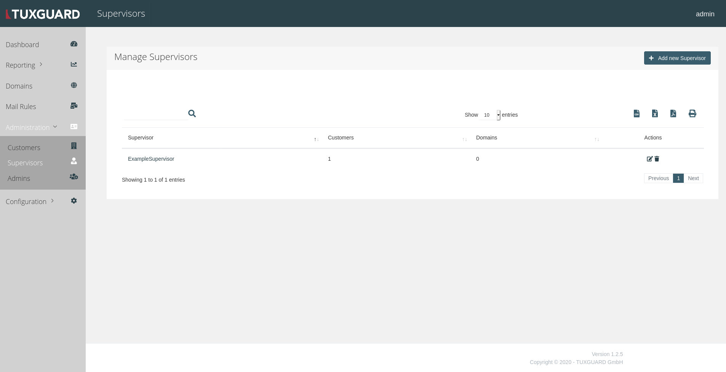This screenshot has width=726, height=372.
Task: Print the supervisors table
Action: coord(692,114)
